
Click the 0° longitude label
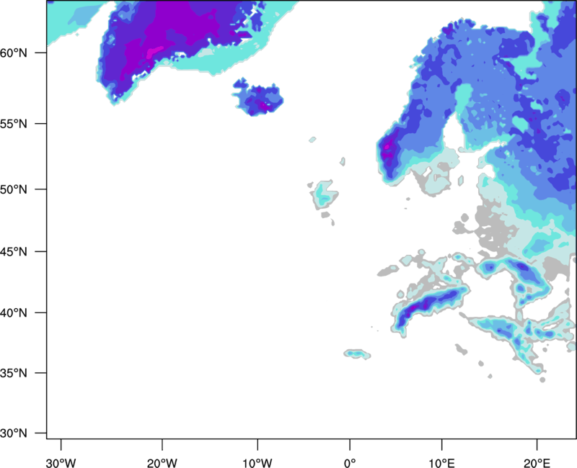point(350,463)
